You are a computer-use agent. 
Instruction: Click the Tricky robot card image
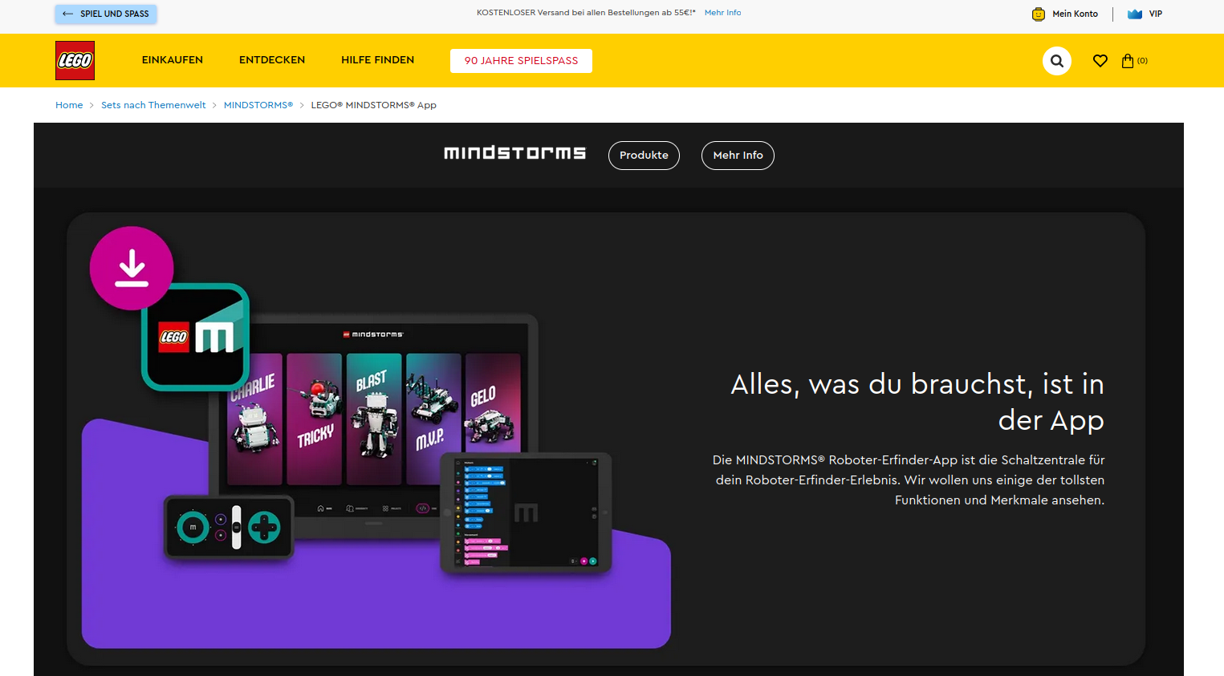coord(315,419)
